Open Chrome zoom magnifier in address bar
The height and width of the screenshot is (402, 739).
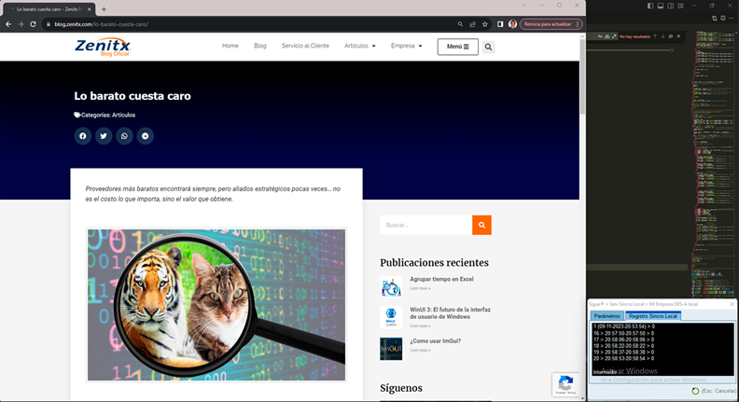point(460,24)
